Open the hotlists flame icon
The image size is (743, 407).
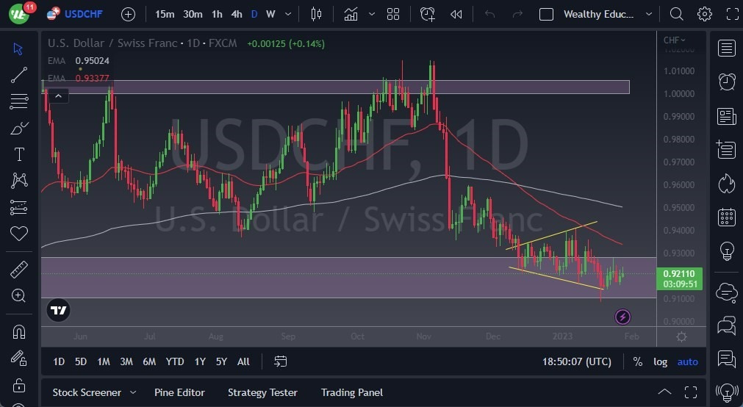(726, 184)
